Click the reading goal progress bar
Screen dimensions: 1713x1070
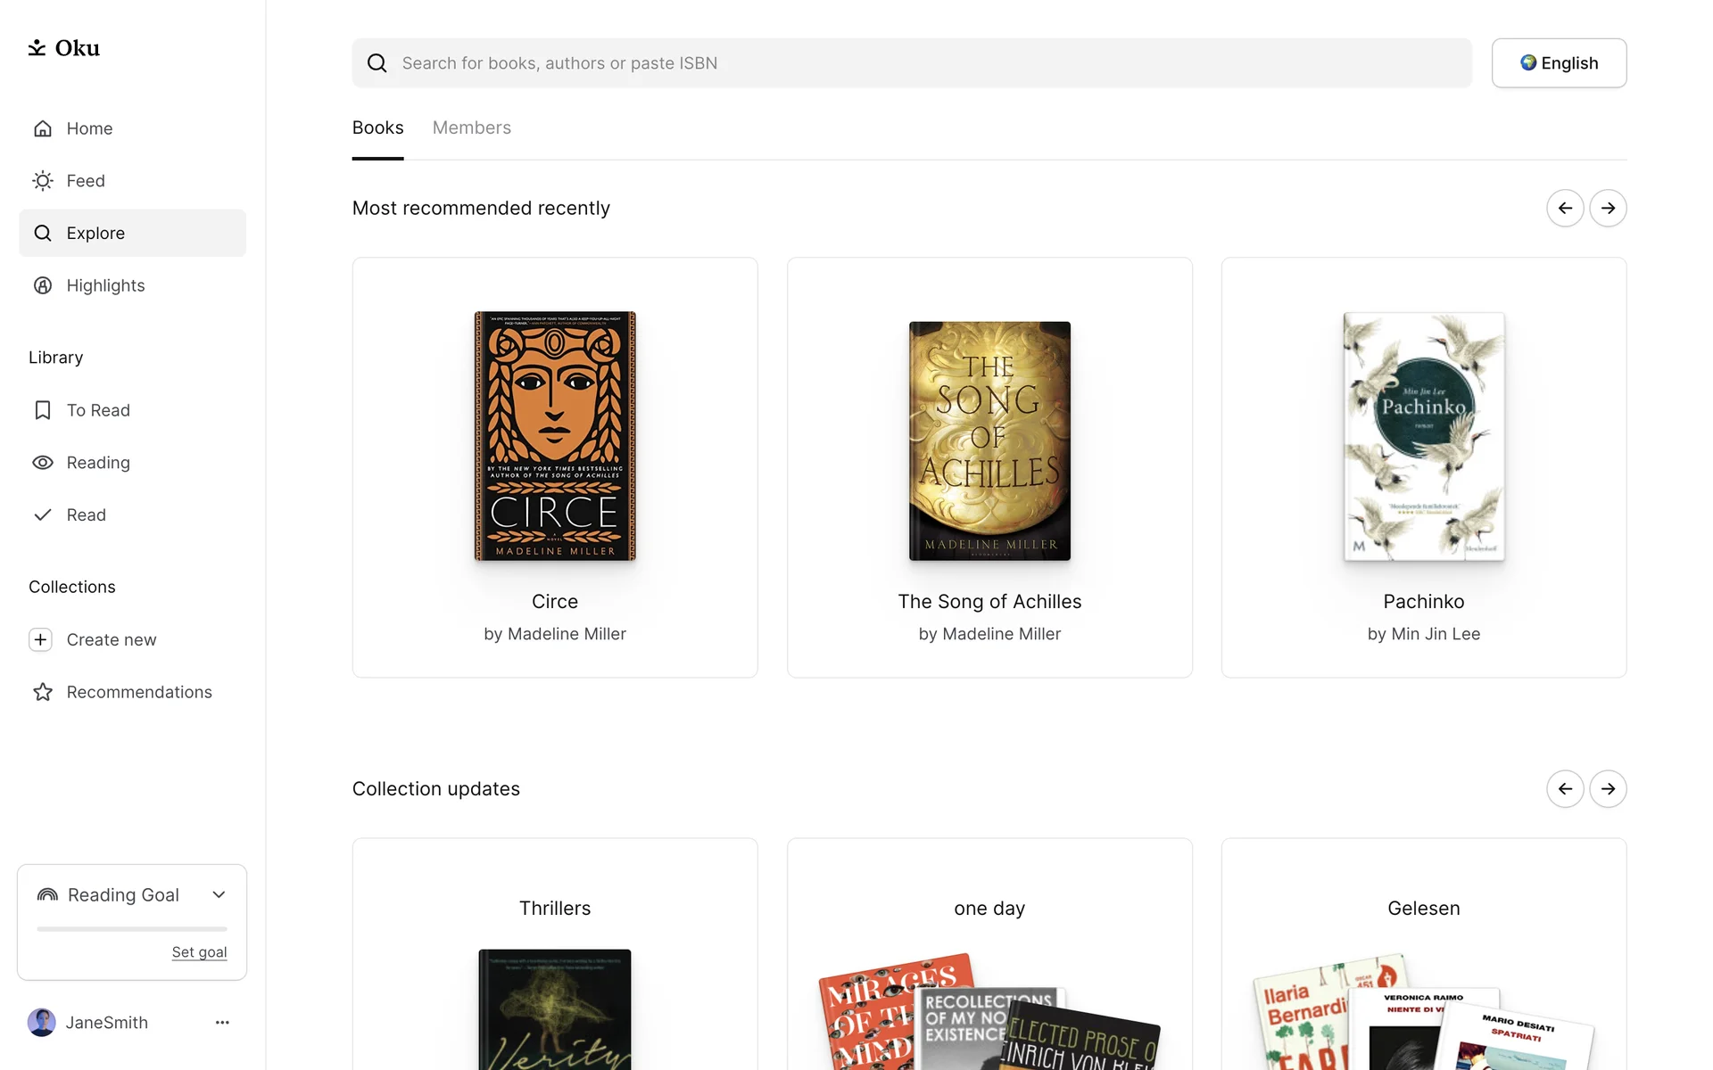132,929
